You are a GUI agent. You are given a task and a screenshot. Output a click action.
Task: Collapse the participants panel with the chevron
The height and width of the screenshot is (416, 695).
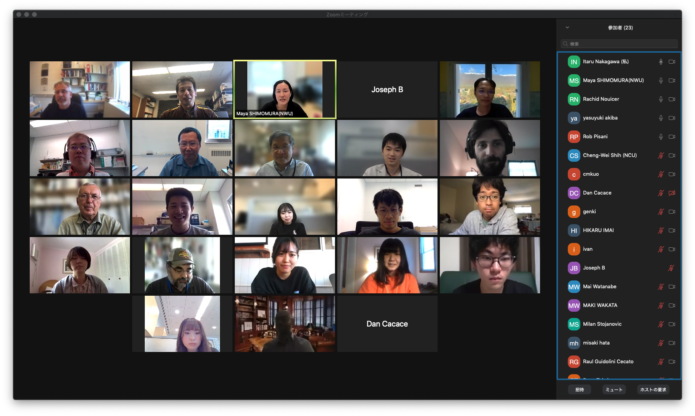coord(567,27)
